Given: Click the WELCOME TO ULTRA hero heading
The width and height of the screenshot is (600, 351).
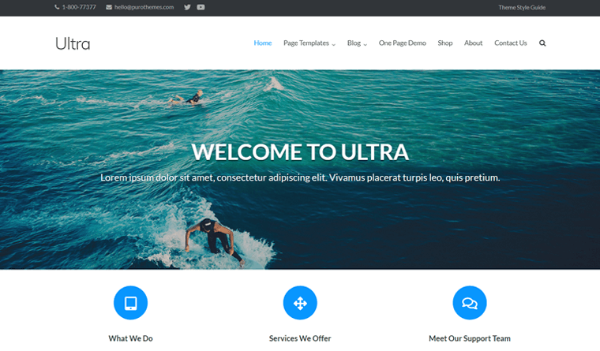Looking at the screenshot, I should (x=300, y=151).
